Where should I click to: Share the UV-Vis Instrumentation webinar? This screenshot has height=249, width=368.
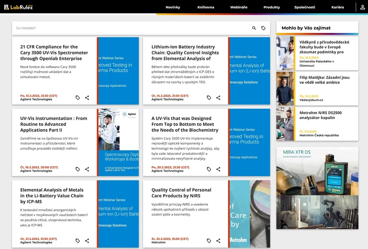point(87,169)
